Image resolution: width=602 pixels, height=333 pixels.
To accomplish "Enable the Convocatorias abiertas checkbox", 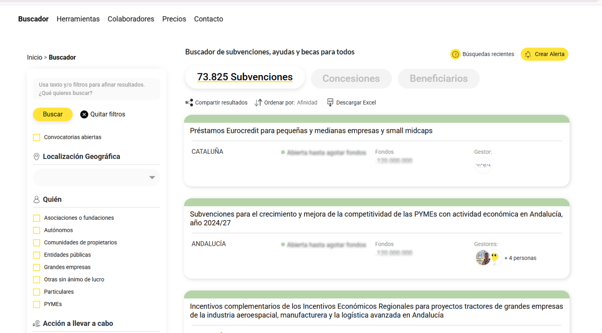I will [36, 137].
